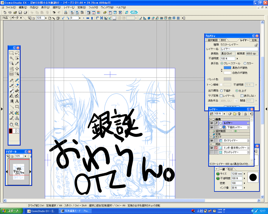
Task: Select the gradient tool
Action: (11, 101)
